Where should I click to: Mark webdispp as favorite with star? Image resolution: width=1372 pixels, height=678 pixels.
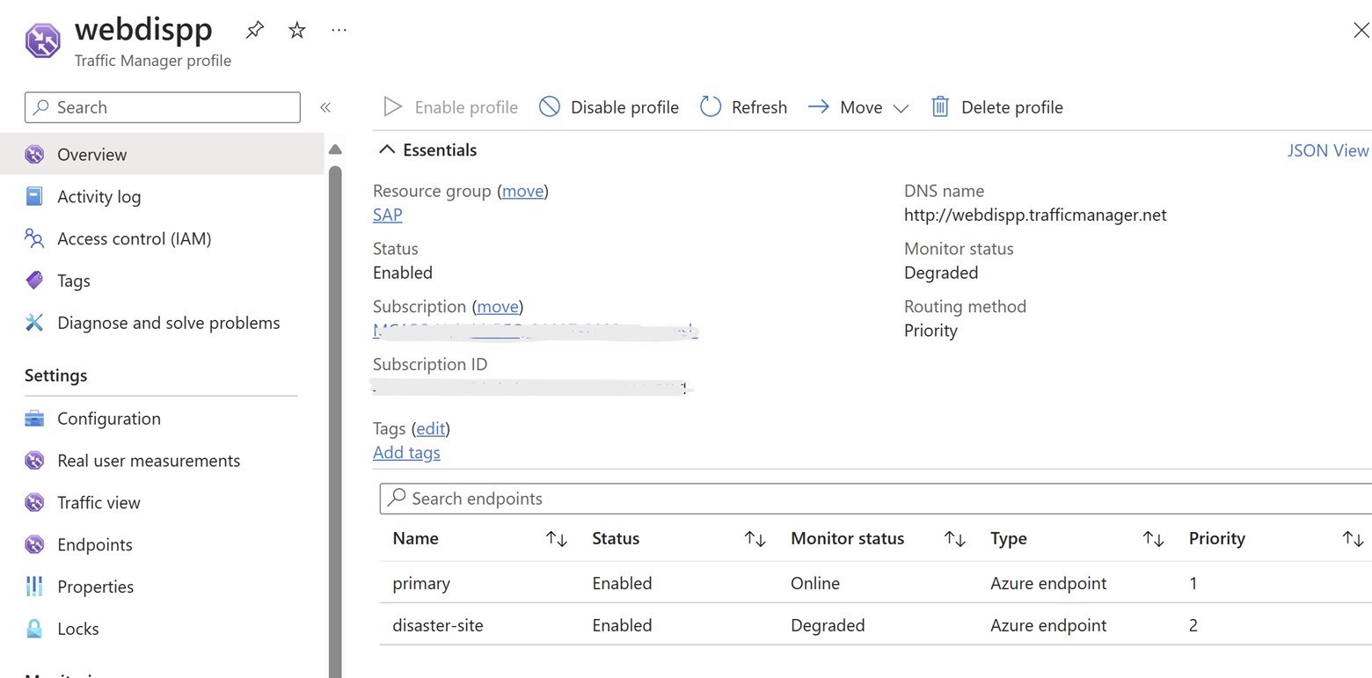(297, 30)
